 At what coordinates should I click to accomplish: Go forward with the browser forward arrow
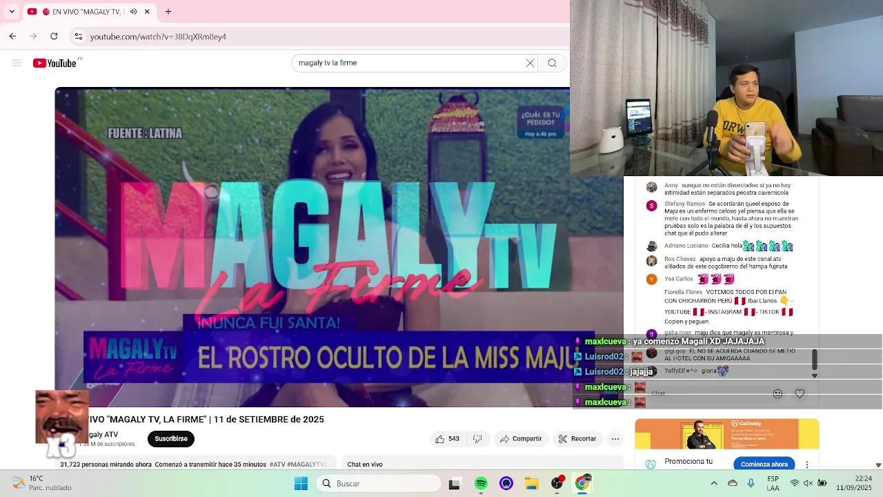tap(33, 36)
